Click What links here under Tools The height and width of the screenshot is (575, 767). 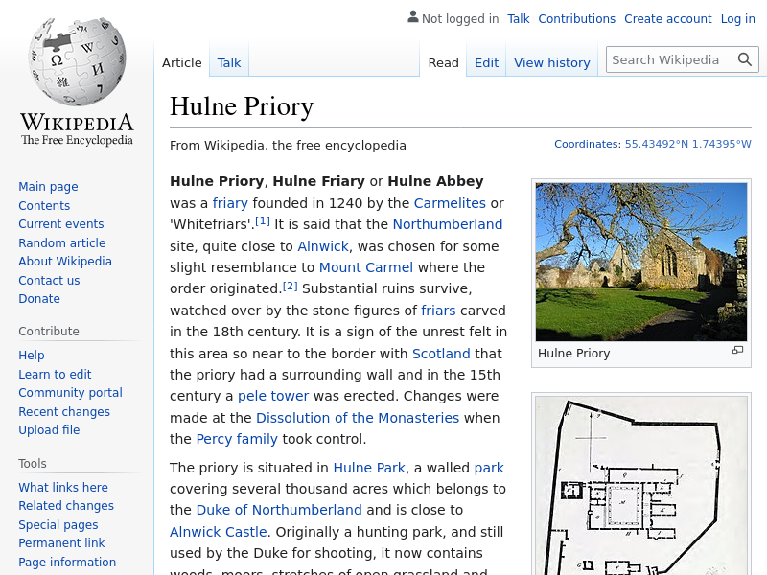tap(63, 488)
